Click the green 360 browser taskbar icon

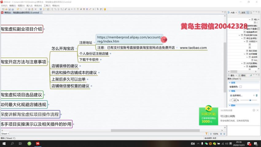(x=29, y=144)
